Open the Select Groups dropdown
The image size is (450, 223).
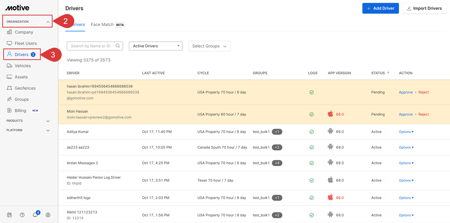209,46
